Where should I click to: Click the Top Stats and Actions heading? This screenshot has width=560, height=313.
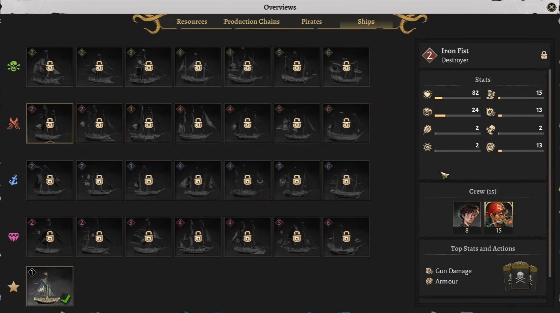point(482,248)
